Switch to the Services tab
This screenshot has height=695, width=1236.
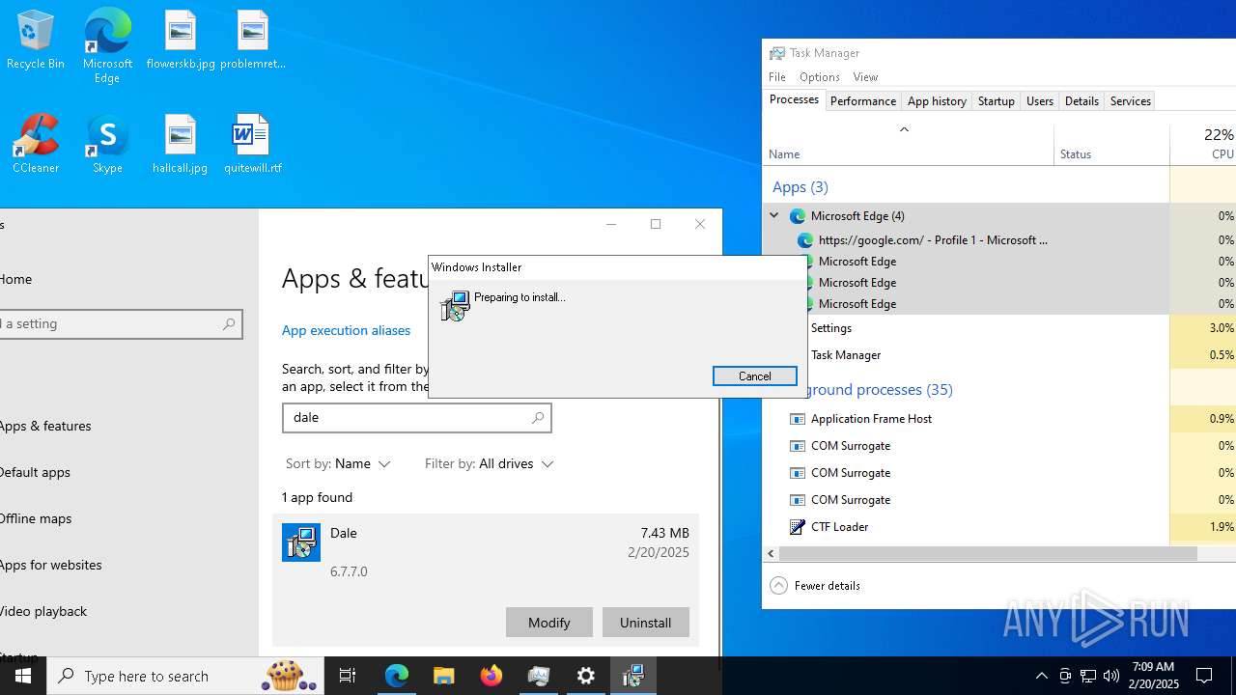[x=1131, y=101]
